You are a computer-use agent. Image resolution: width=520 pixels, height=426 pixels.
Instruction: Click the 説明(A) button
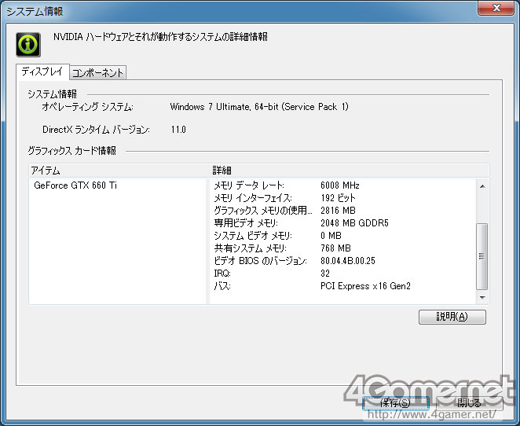coord(452,317)
